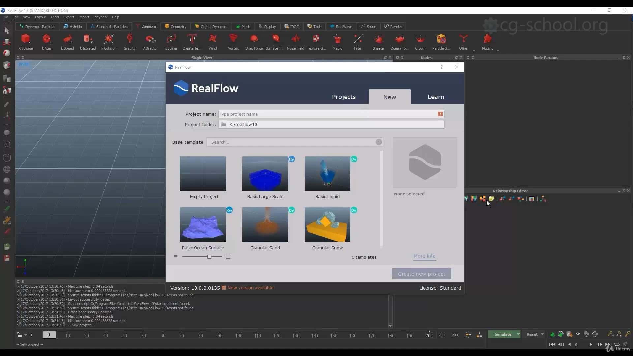Open the Plugins dropdown arrow
Image resolution: width=633 pixels, height=356 pixels.
(x=498, y=50)
